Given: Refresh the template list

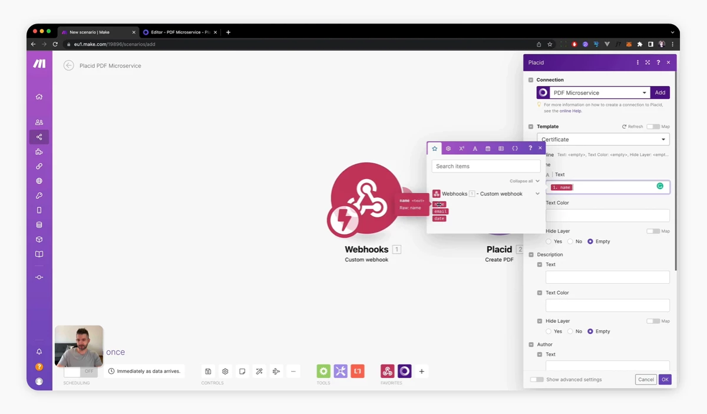Looking at the screenshot, I should pyautogui.click(x=633, y=127).
